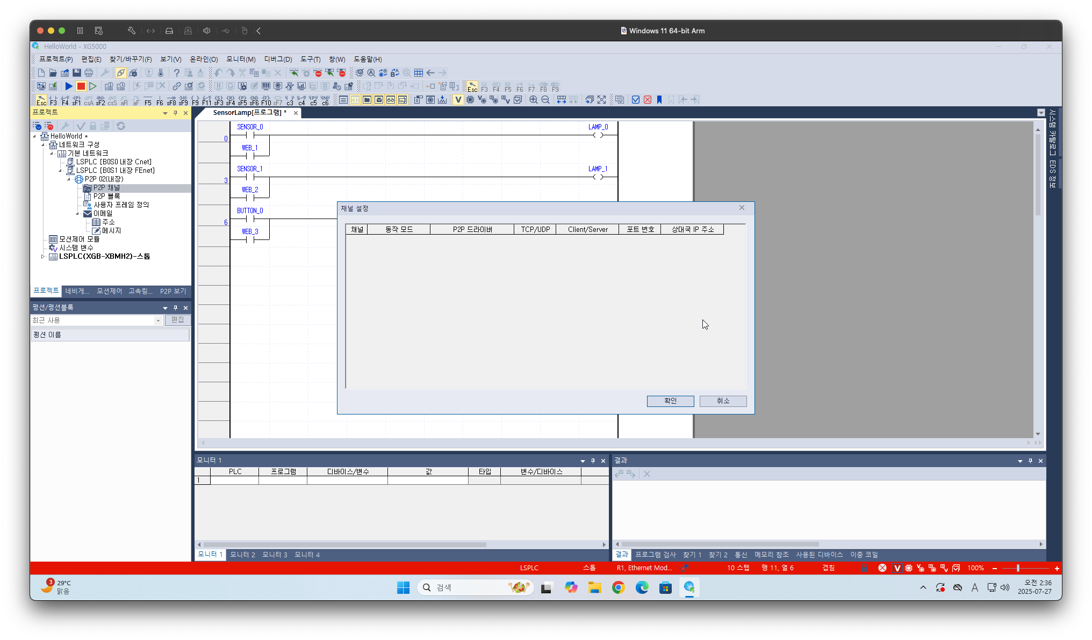This screenshot has height=640, width=1092.
Task: Toggle the V variable view button
Action: click(458, 100)
